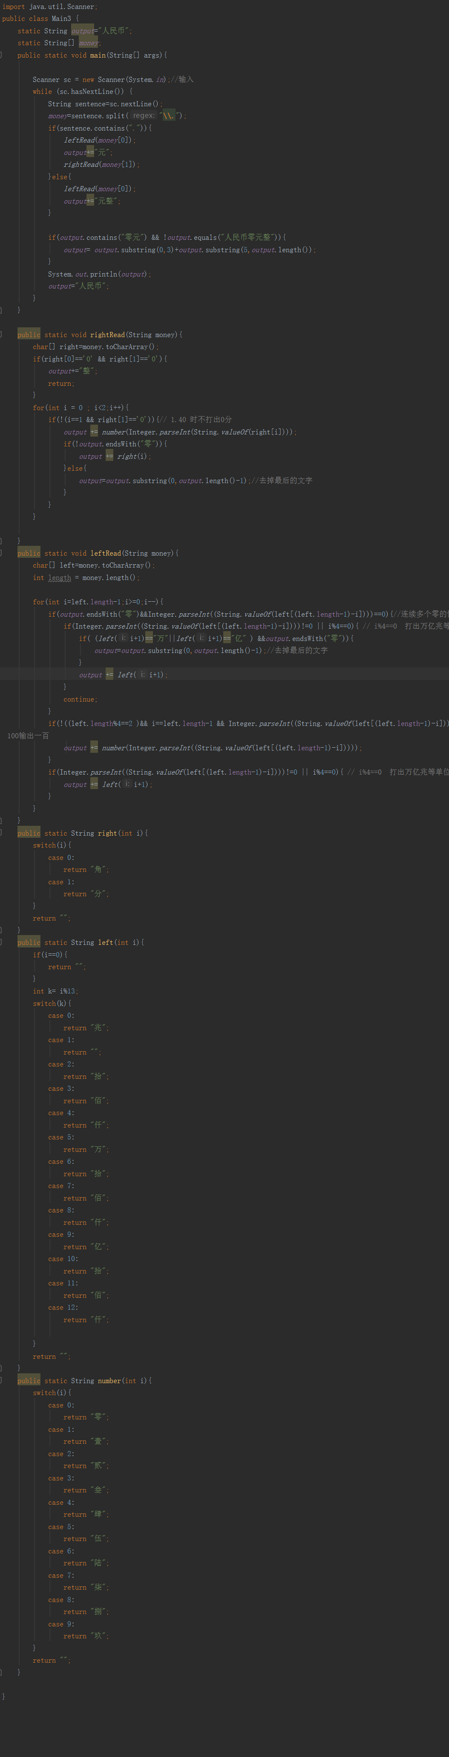Click 'for(int i = 0 ; i<2;i++){' line
This screenshot has height=1757, width=449.
[81, 408]
